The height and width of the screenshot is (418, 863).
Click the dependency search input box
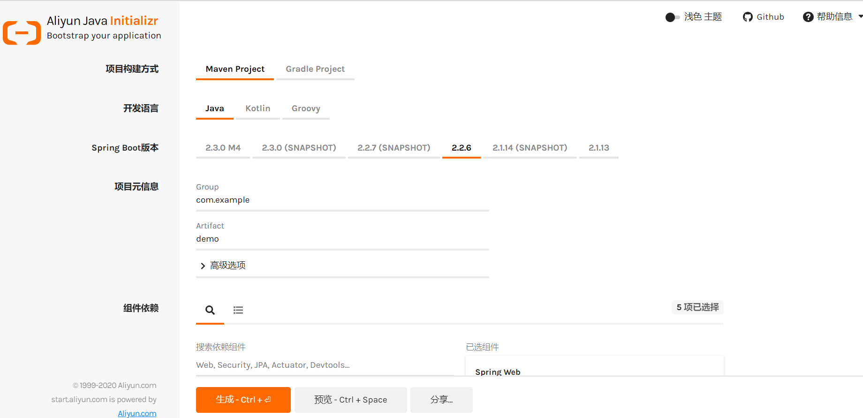coord(325,365)
